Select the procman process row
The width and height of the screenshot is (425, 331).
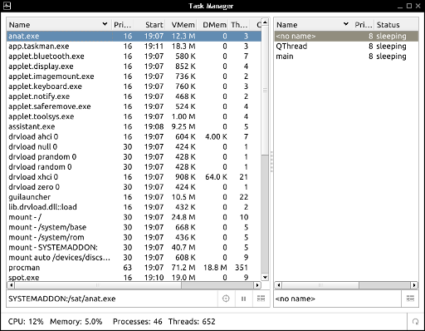pyautogui.click(x=134, y=268)
